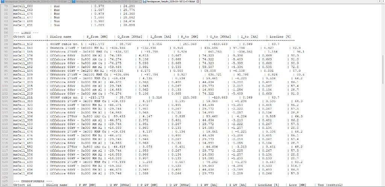This screenshot has width=385, height=187.
Task: Click object id mxCell_152
Action: tap(23, 44)
